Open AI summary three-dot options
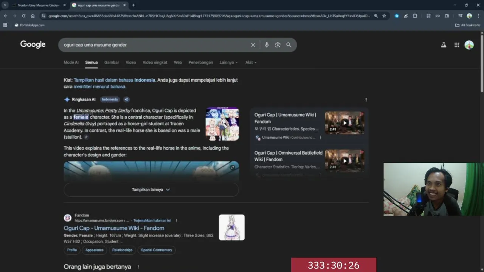 coord(366,100)
